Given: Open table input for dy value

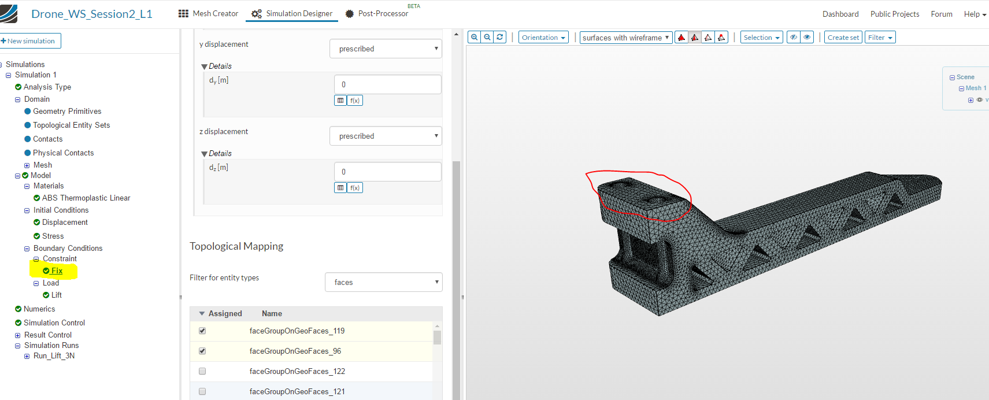Looking at the screenshot, I should pyautogui.click(x=340, y=101).
